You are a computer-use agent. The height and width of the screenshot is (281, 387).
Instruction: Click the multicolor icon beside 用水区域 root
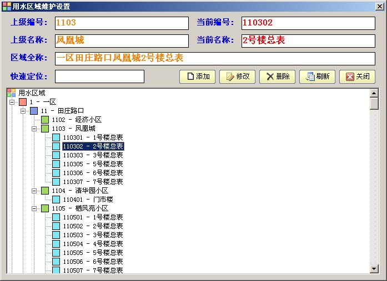pos(11,93)
